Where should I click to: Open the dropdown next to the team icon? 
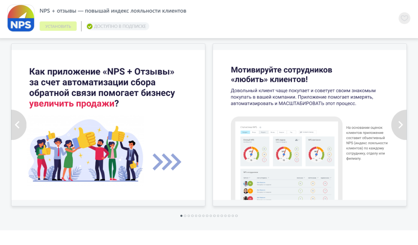coord(299,140)
